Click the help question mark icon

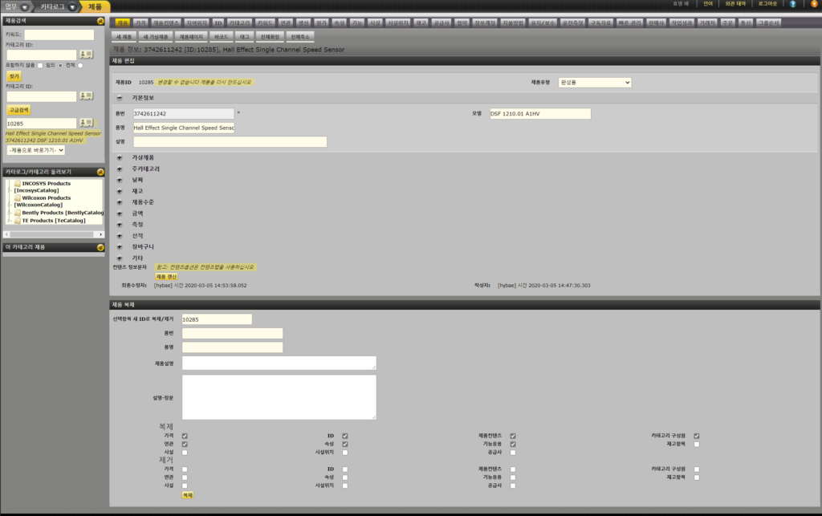(793, 4)
